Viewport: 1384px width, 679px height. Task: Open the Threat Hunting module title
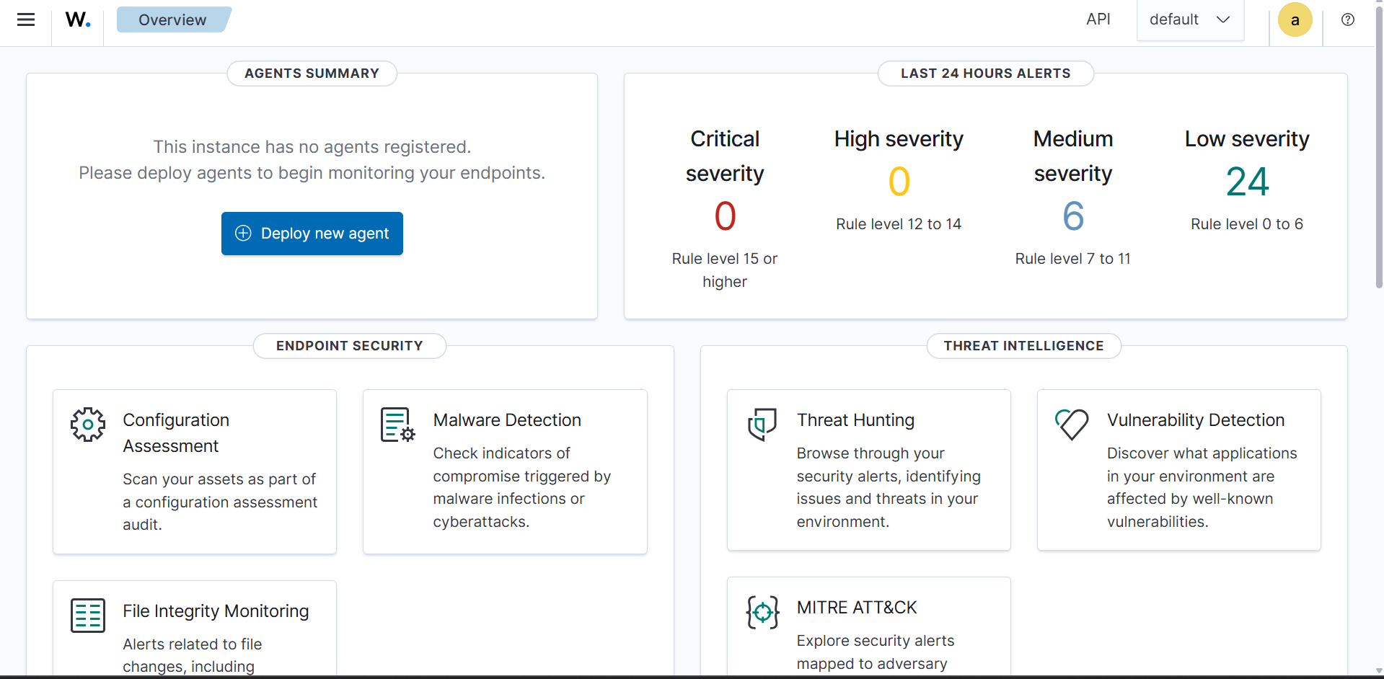pos(855,420)
